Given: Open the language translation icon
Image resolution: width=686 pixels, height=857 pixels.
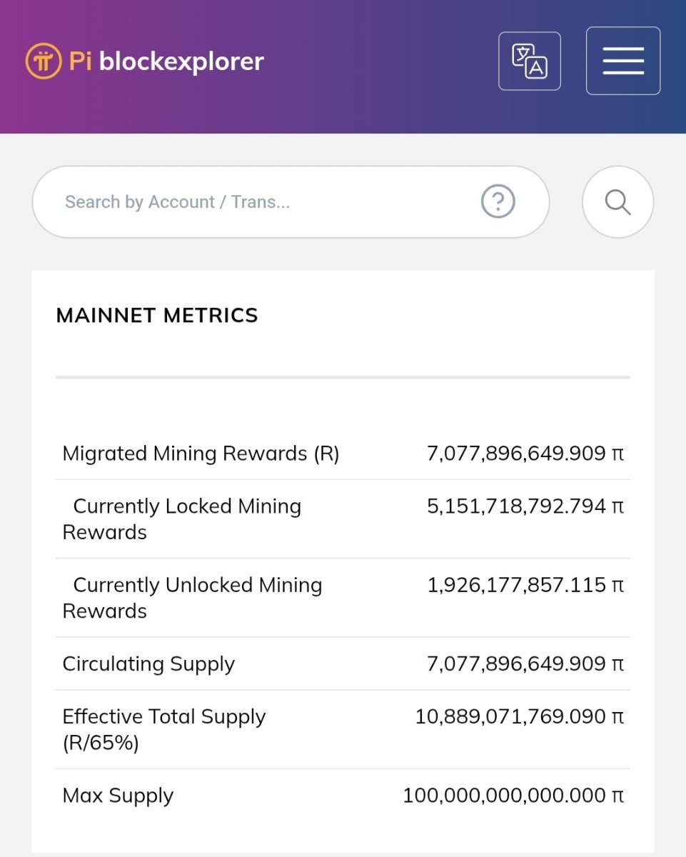Looking at the screenshot, I should [529, 61].
